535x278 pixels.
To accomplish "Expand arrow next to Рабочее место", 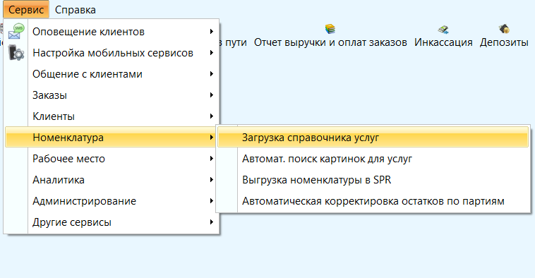I will coord(212,159).
